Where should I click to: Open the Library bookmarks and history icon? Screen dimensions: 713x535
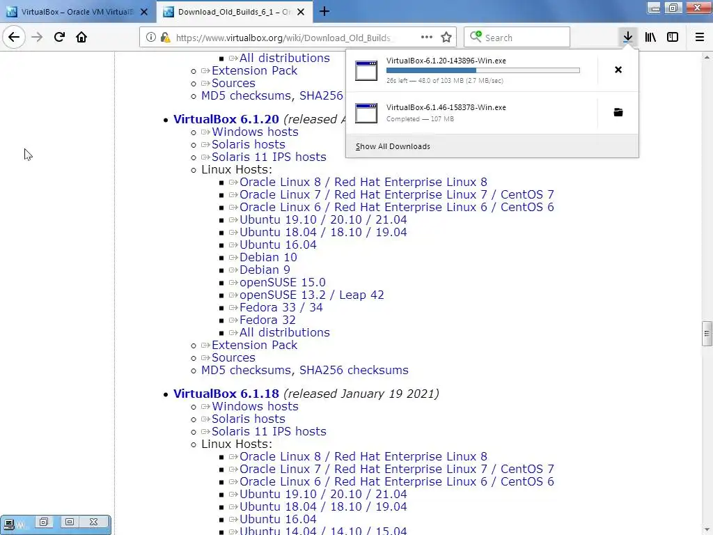pyautogui.click(x=650, y=37)
